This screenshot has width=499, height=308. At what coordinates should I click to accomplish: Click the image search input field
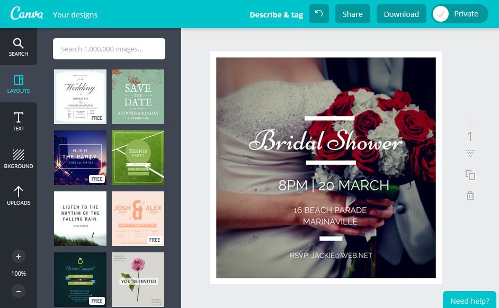[109, 48]
